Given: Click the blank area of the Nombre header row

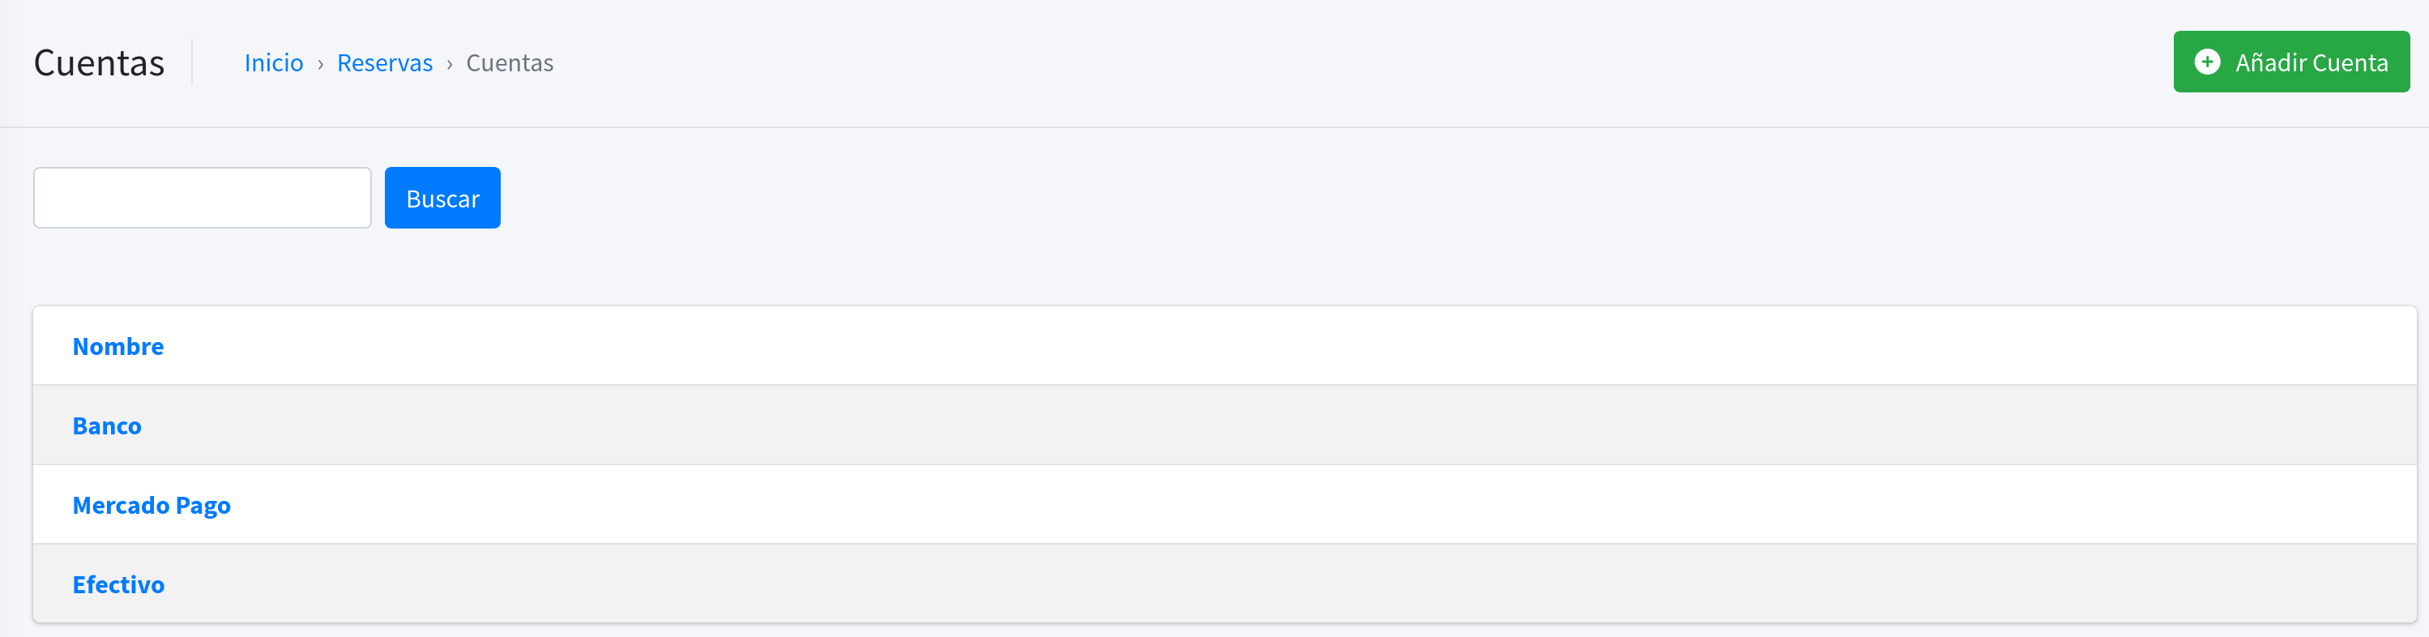Looking at the screenshot, I should pos(1226,346).
